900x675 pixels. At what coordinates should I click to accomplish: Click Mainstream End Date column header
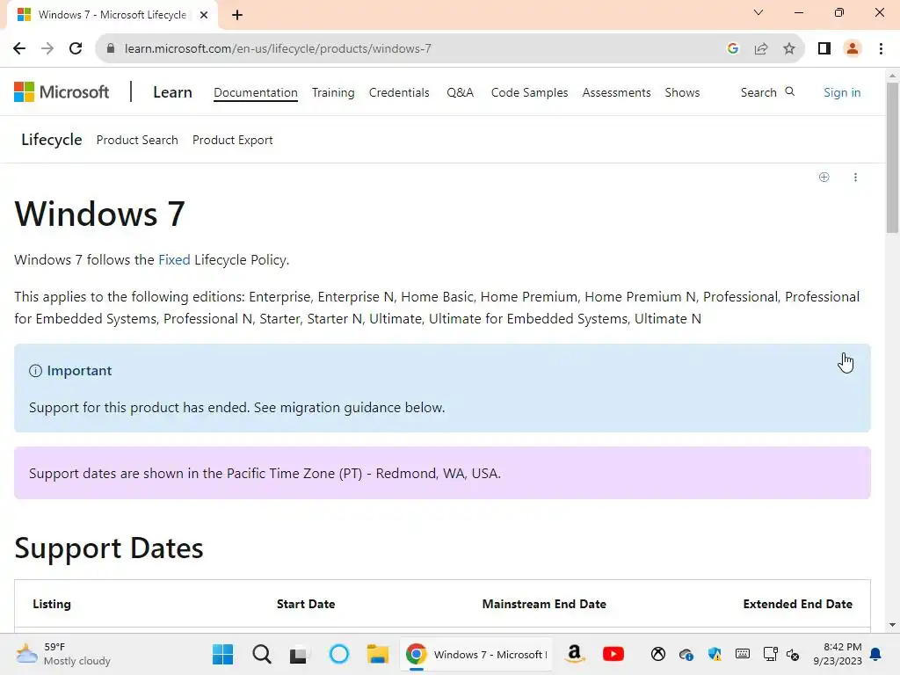544,604
